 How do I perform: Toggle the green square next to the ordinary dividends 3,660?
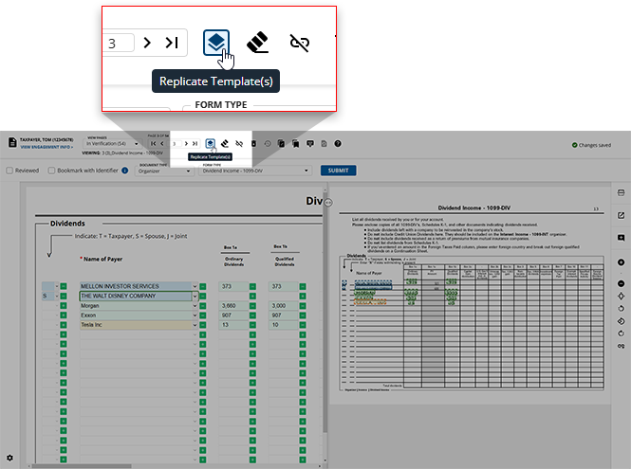point(252,306)
